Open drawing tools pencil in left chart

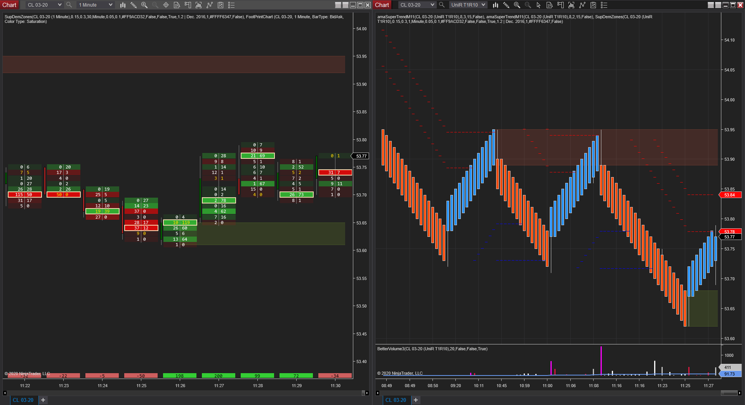point(134,5)
